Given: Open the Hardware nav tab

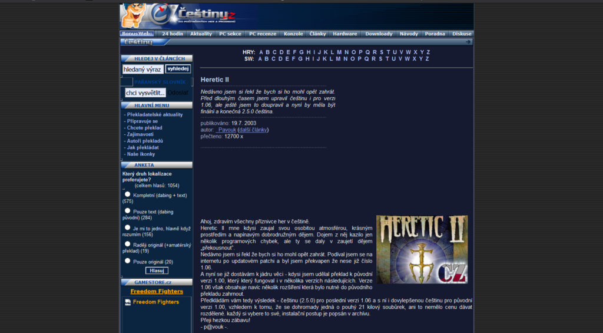Looking at the screenshot, I should [x=345, y=34].
